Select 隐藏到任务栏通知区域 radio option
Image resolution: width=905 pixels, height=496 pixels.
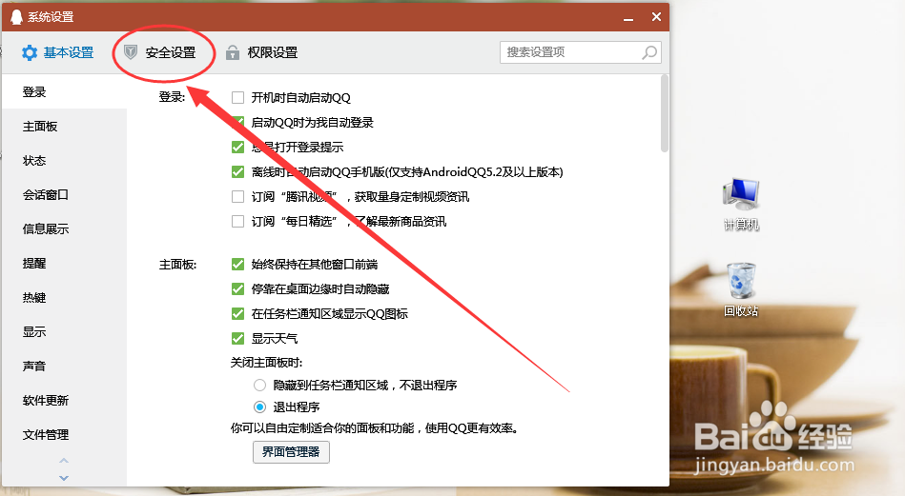tap(259, 385)
